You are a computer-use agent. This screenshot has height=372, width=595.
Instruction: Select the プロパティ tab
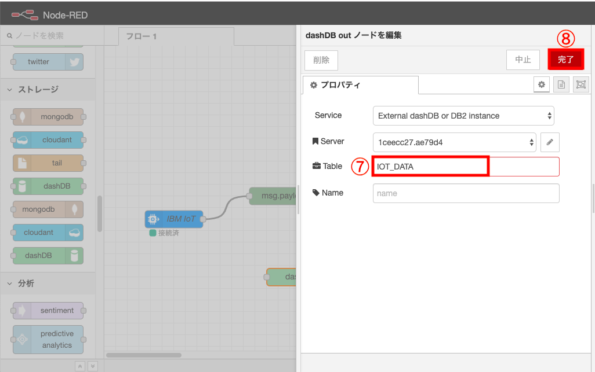point(361,85)
